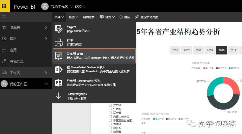Check the 宁夏回族自治区 checkbox

[x=110, y=120]
